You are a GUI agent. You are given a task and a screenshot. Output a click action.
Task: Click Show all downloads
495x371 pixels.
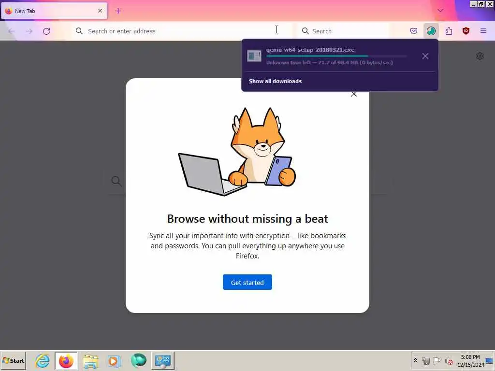(275, 81)
